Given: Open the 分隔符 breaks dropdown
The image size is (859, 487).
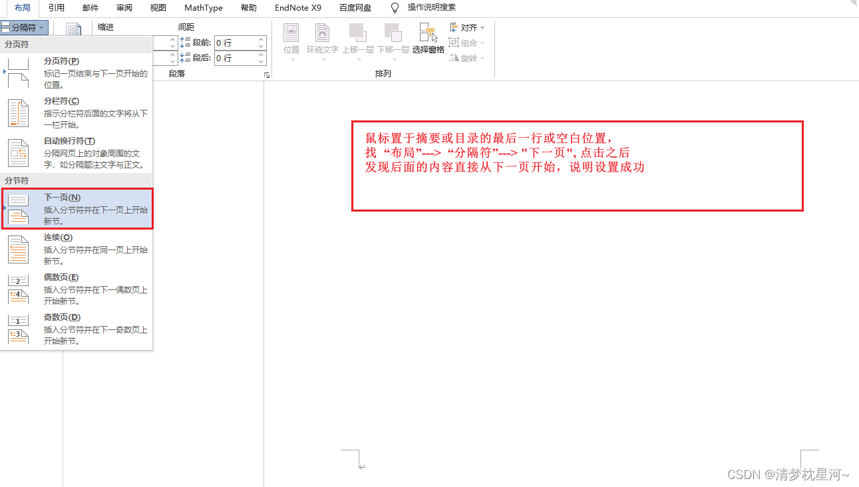Looking at the screenshot, I should click(24, 27).
